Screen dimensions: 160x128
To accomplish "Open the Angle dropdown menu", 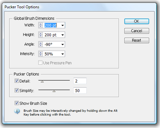I will pos(63,44).
